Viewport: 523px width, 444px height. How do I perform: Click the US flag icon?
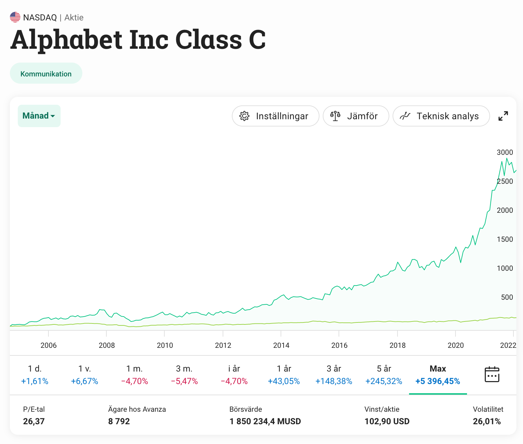click(15, 17)
